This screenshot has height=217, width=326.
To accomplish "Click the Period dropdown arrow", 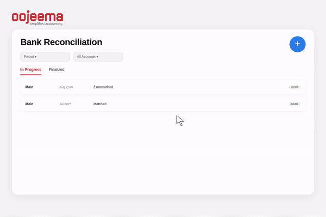I will [x=36, y=57].
